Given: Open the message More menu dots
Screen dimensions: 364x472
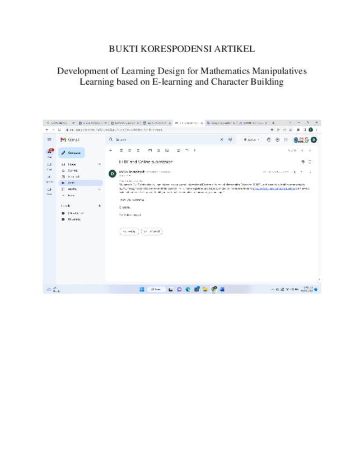Looking at the screenshot, I should 310,172.
